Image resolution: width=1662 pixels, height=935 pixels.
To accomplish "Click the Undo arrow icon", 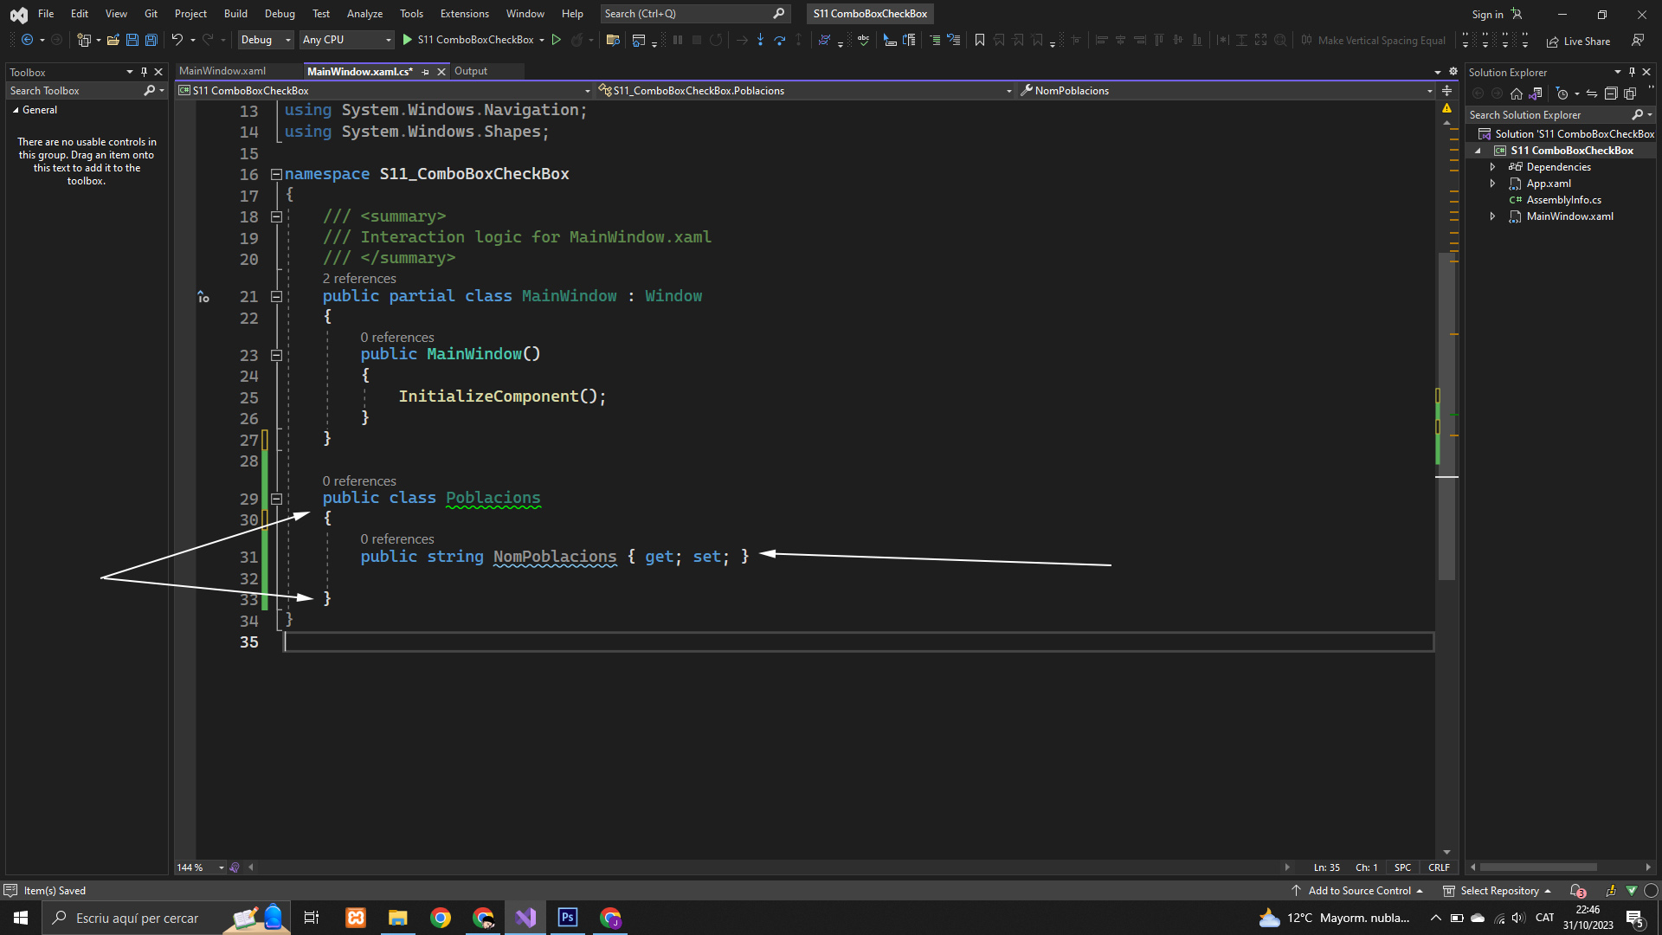I will pyautogui.click(x=177, y=40).
